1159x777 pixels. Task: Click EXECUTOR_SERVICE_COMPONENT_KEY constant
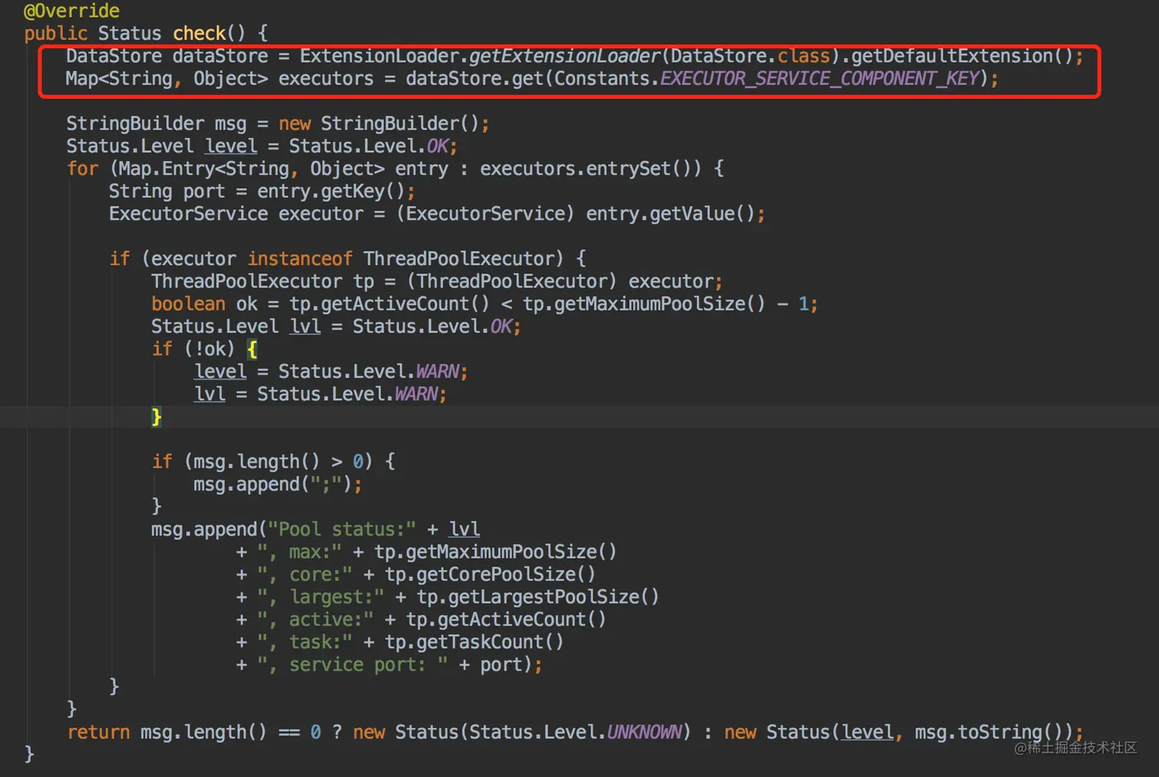pos(819,79)
